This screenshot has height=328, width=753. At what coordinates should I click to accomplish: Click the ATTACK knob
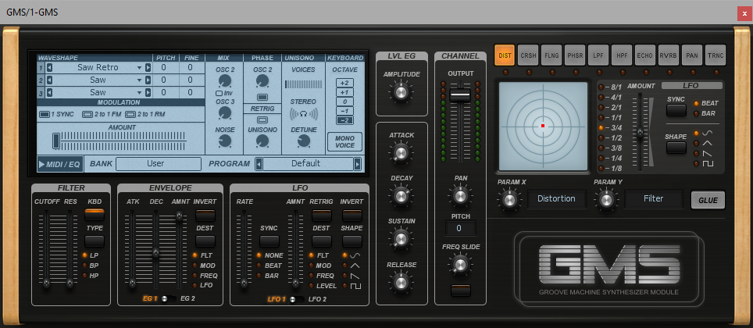[401, 153]
